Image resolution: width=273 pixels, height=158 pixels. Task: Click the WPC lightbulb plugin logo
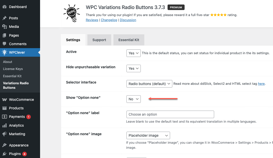72,13
